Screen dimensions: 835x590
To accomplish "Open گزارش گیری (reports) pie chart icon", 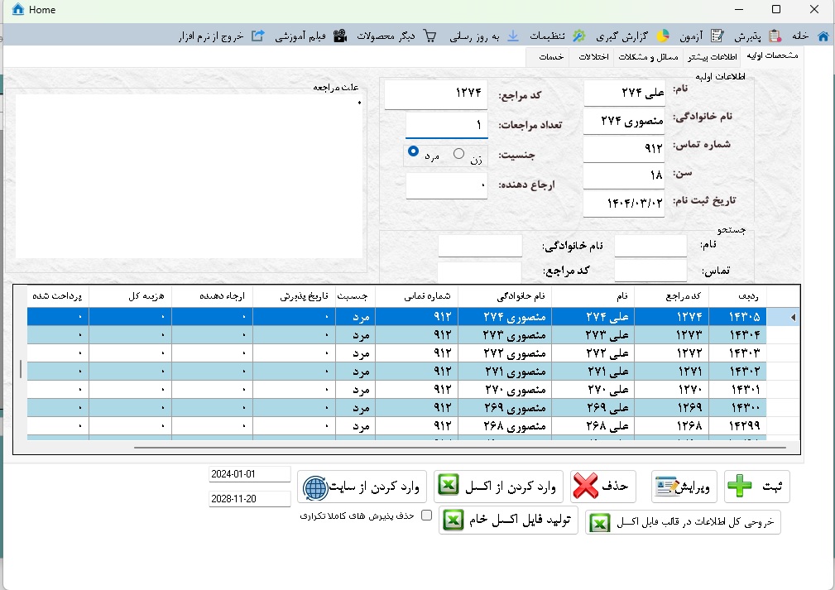I will click(x=662, y=36).
